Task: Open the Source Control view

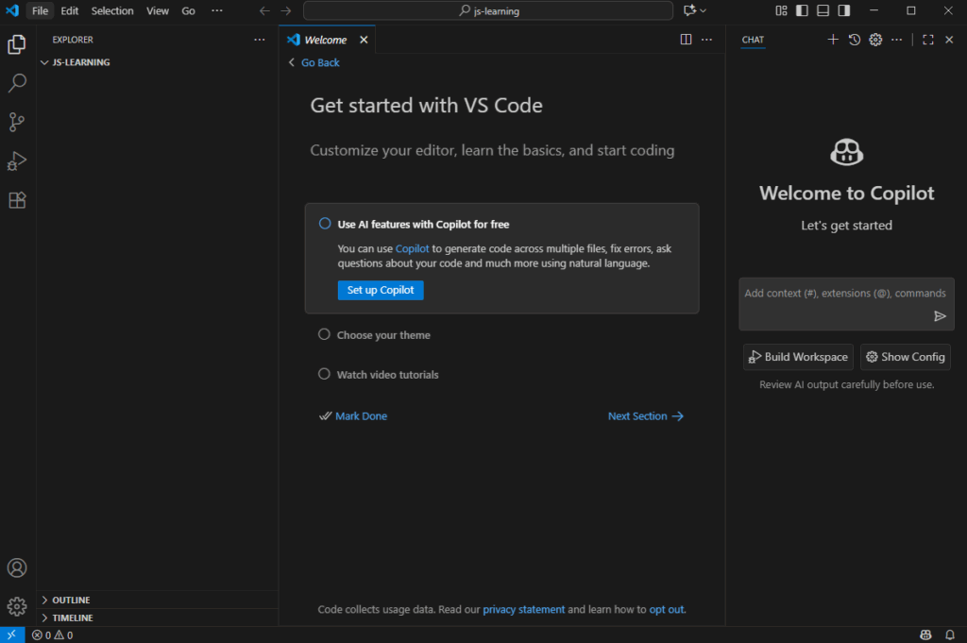Action: point(17,122)
